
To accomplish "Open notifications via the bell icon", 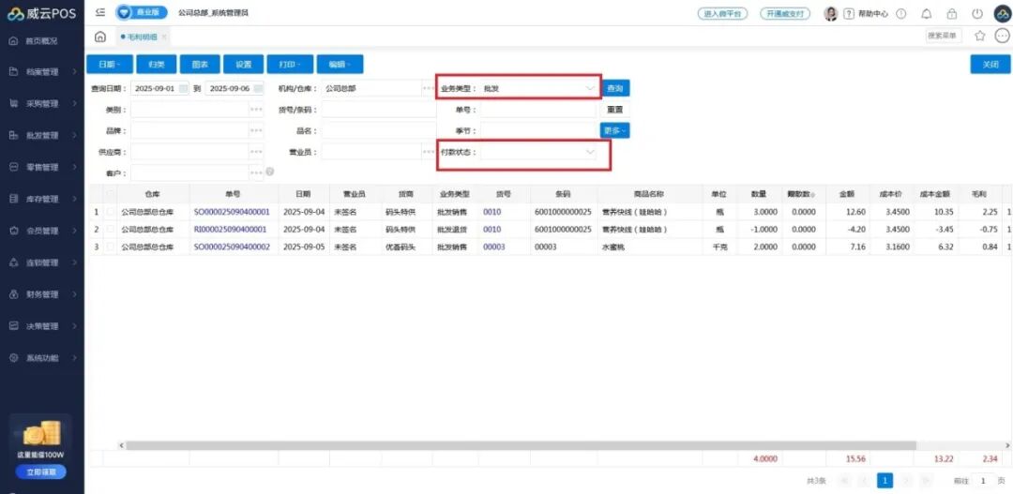I will (927, 14).
